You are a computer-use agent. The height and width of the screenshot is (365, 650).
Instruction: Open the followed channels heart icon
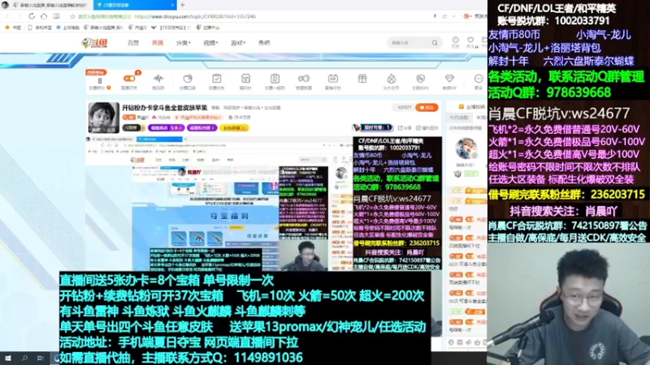point(470,40)
